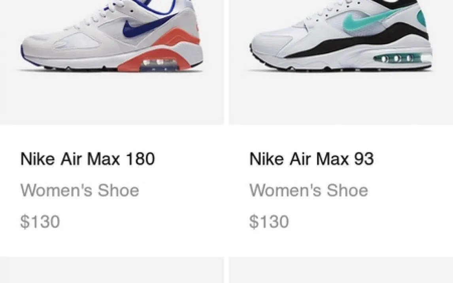Click the $130 price of Air Max 180
The width and height of the screenshot is (453, 283).
pyautogui.click(x=40, y=221)
